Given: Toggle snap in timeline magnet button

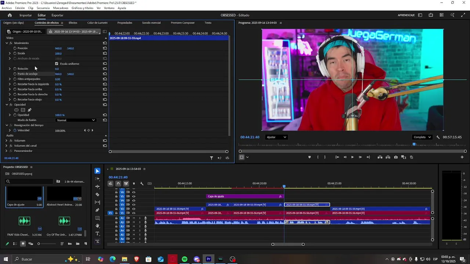Looking at the screenshot, I should coord(118,183).
